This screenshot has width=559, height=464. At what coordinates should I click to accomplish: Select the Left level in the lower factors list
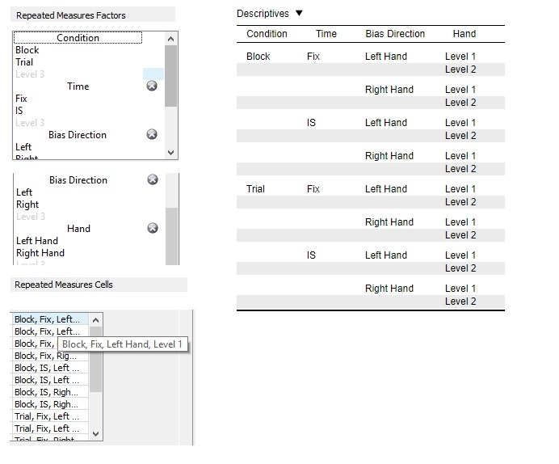pyautogui.click(x=24, y=192)
